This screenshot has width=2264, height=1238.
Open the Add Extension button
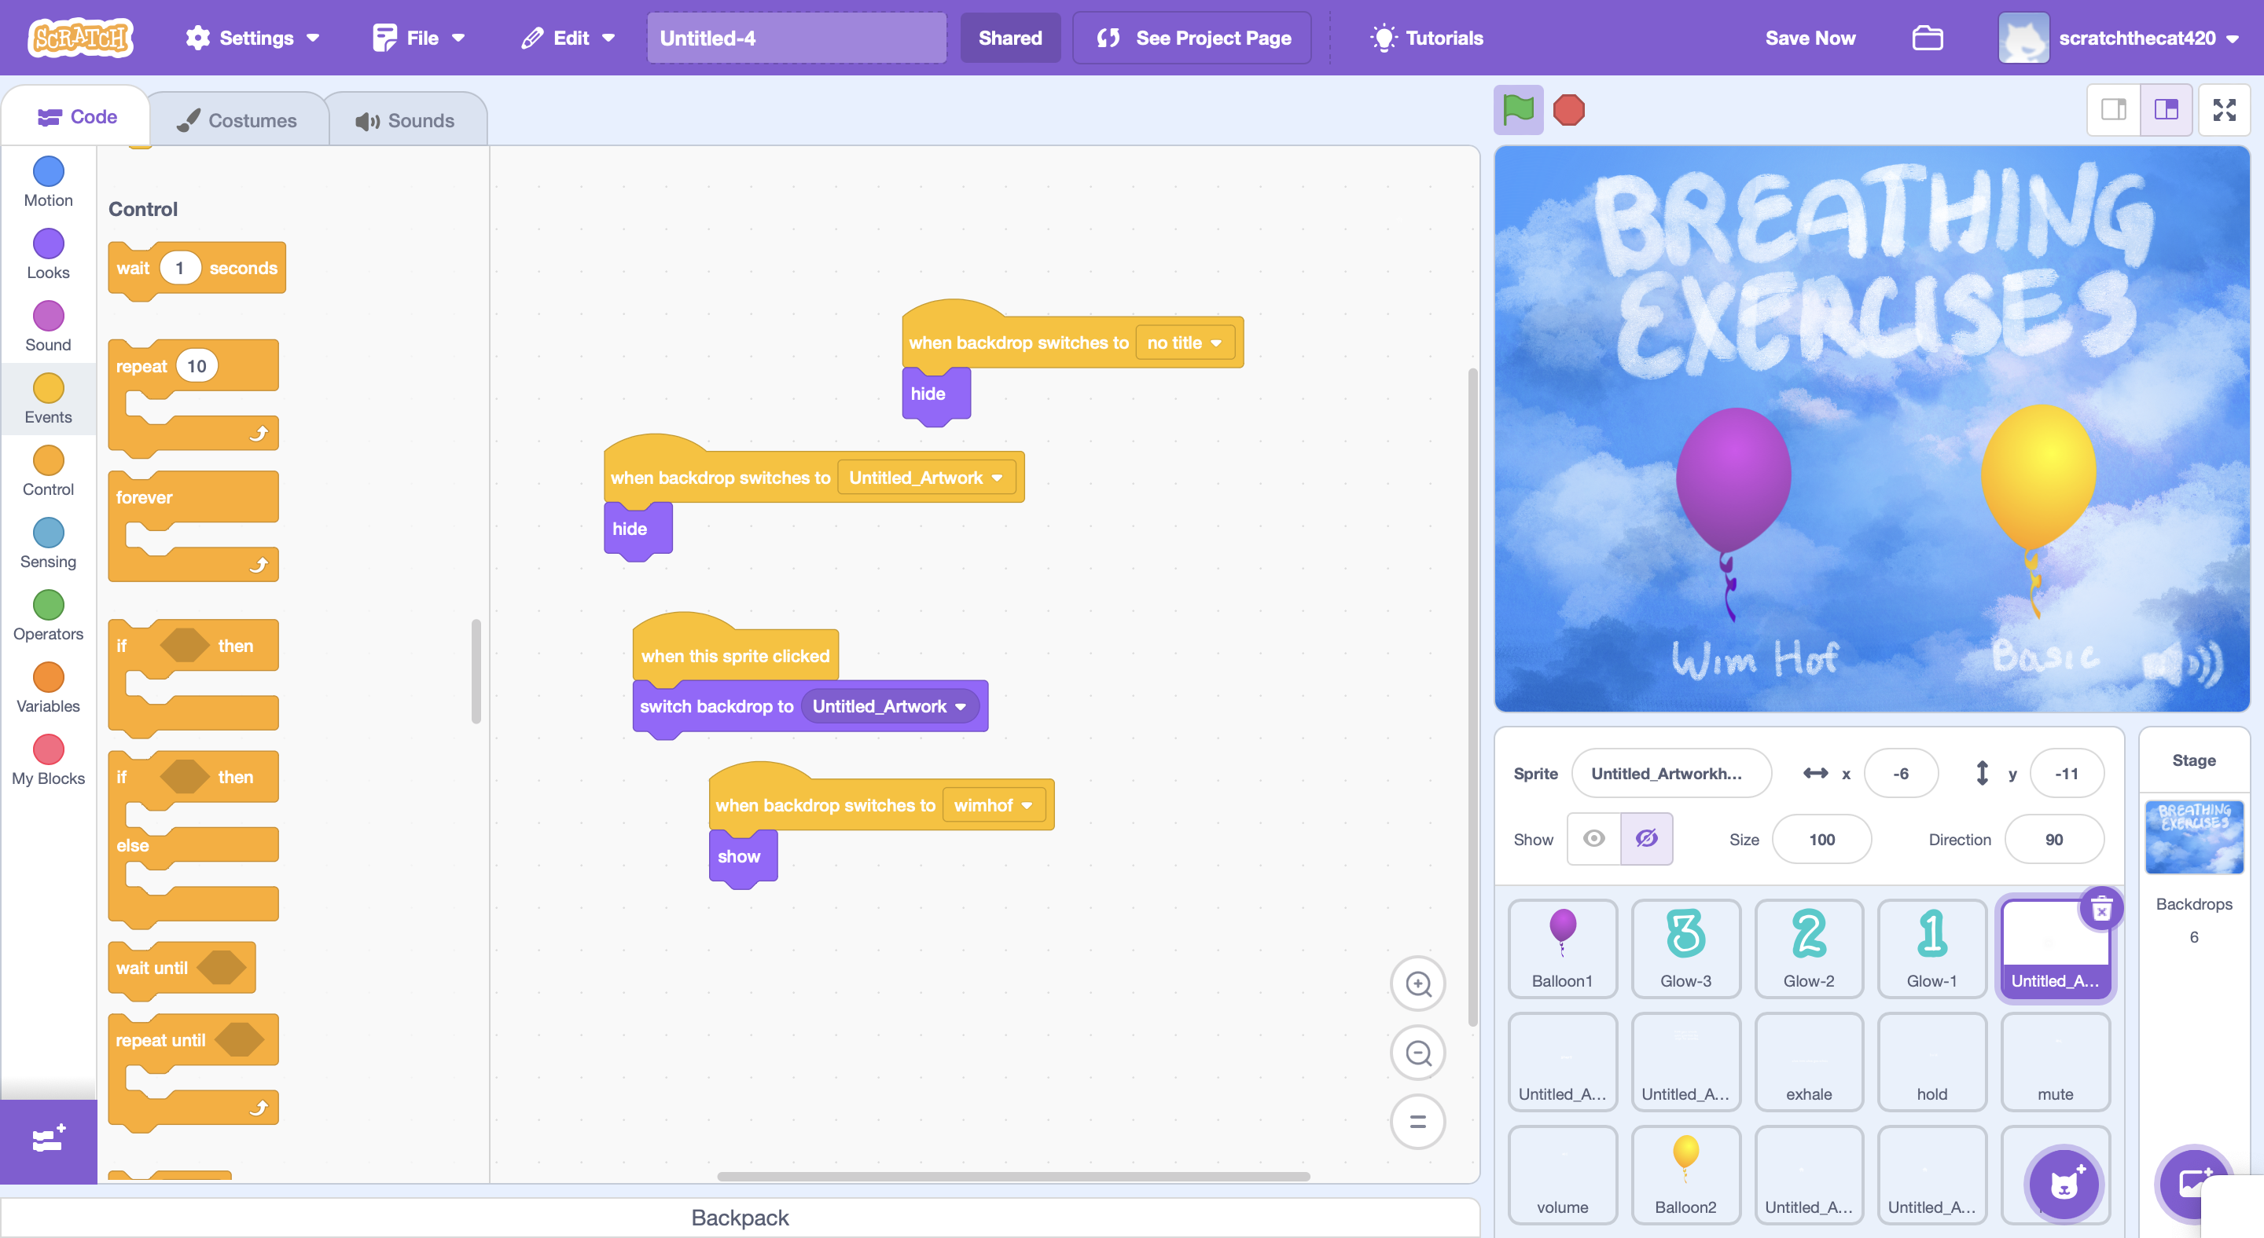[x=48, y=1140]
